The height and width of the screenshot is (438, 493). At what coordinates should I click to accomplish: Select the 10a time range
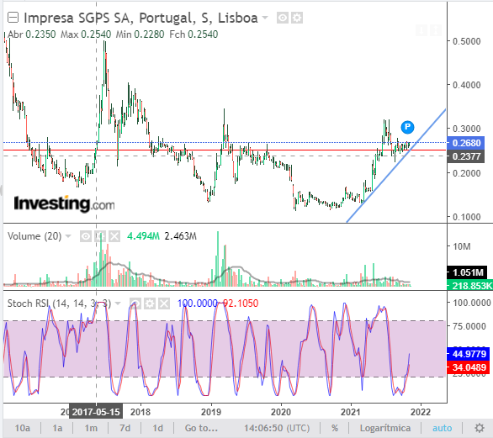point(23,428)
